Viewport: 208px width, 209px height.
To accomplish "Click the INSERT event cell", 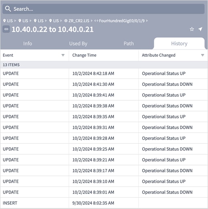I will click(x=34, y=203).
